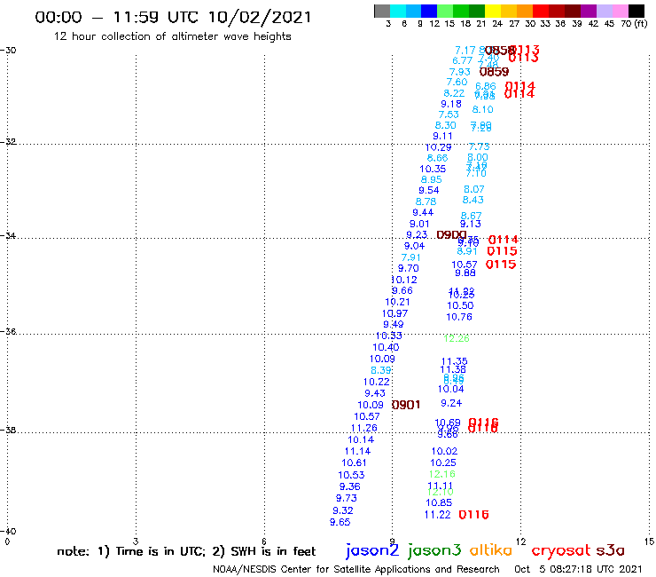Click the timestamp 'Oct 5 08:27:18 UTC 2021'
656x577 pixels.
[578, 569]
